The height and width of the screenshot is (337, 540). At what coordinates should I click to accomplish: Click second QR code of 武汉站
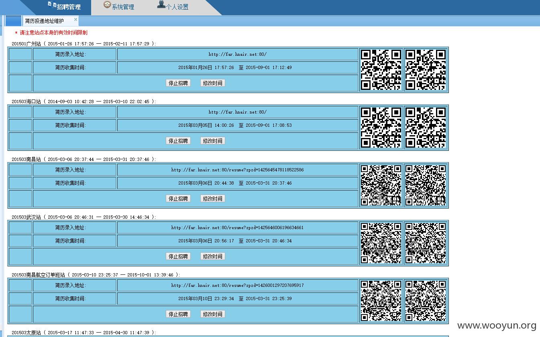425,243
